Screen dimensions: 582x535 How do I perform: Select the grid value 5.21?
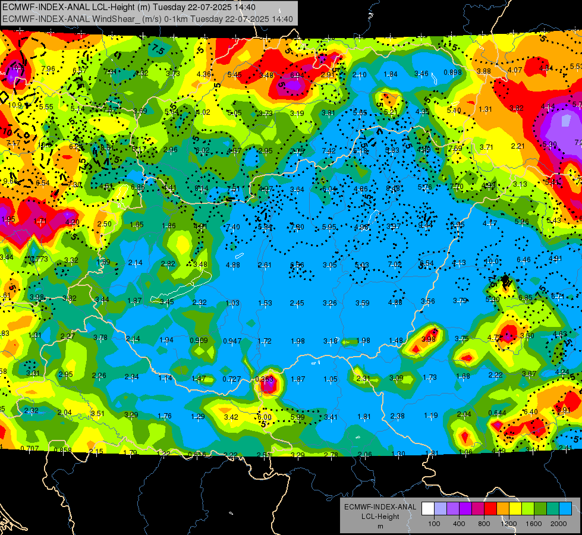391,112
